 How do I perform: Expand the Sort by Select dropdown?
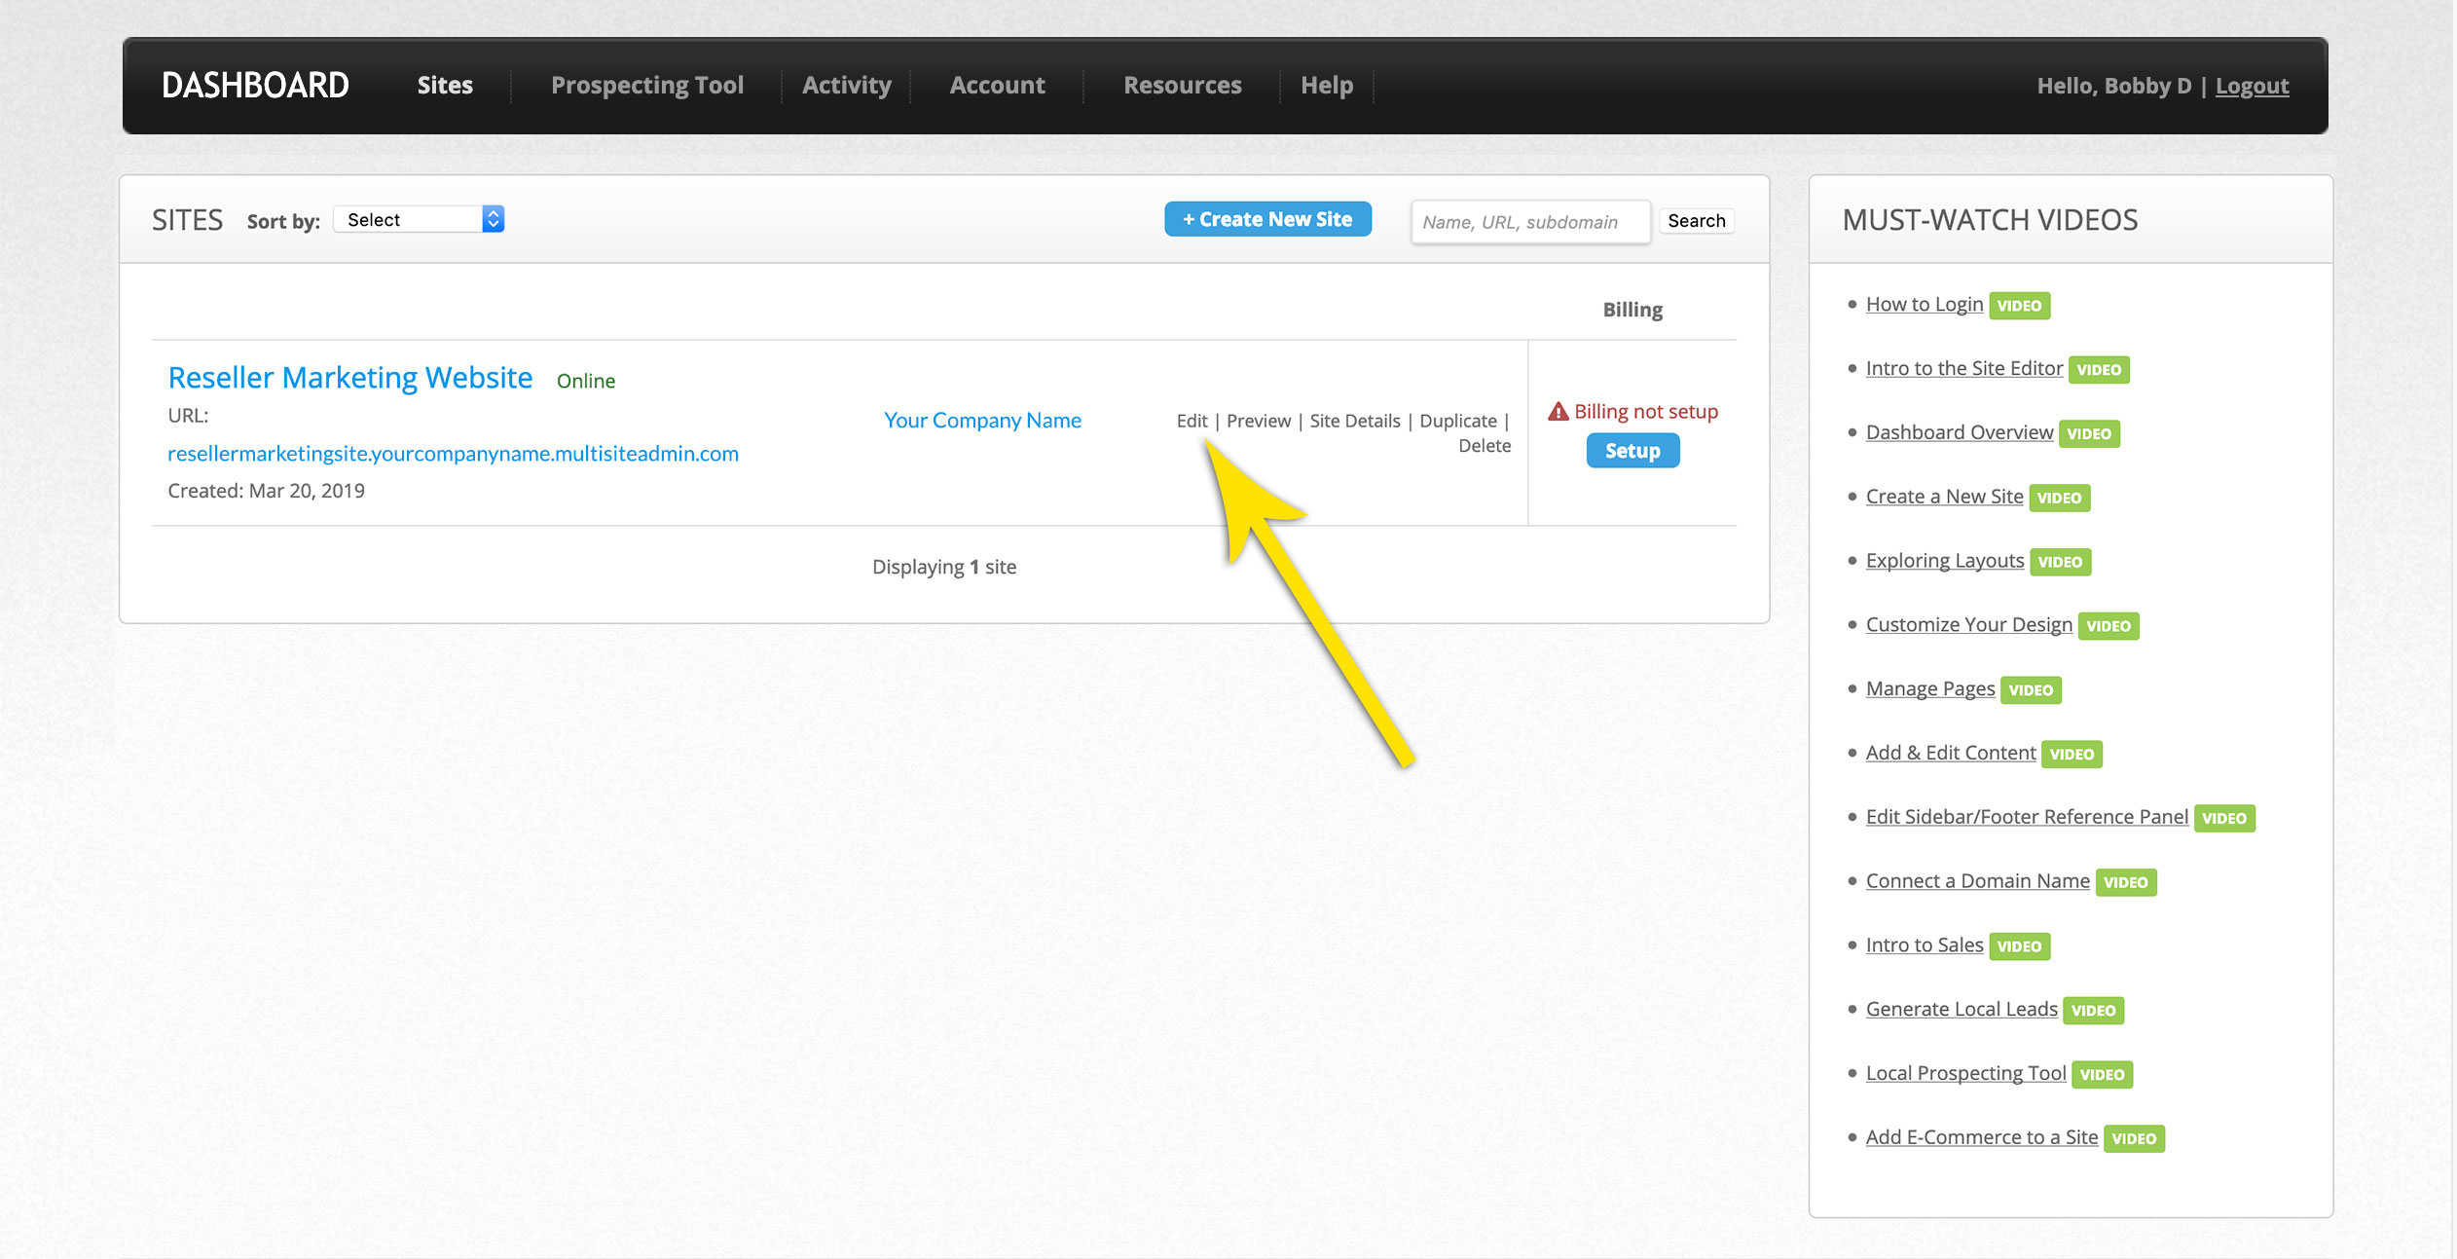coord(419,219)
